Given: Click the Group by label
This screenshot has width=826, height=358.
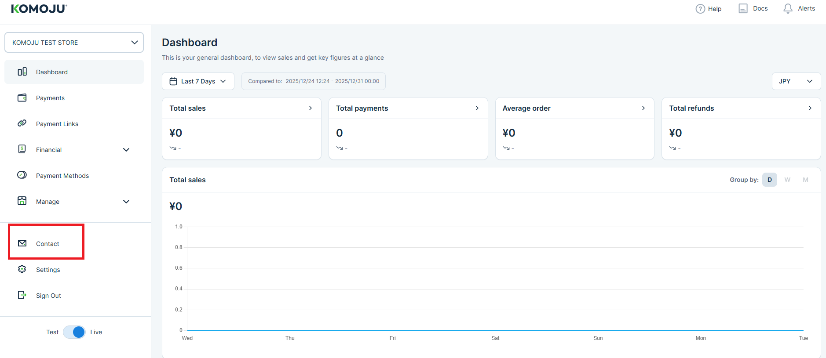Looking at the screenshot, I should pyautogui.click(x=744, y=180).
